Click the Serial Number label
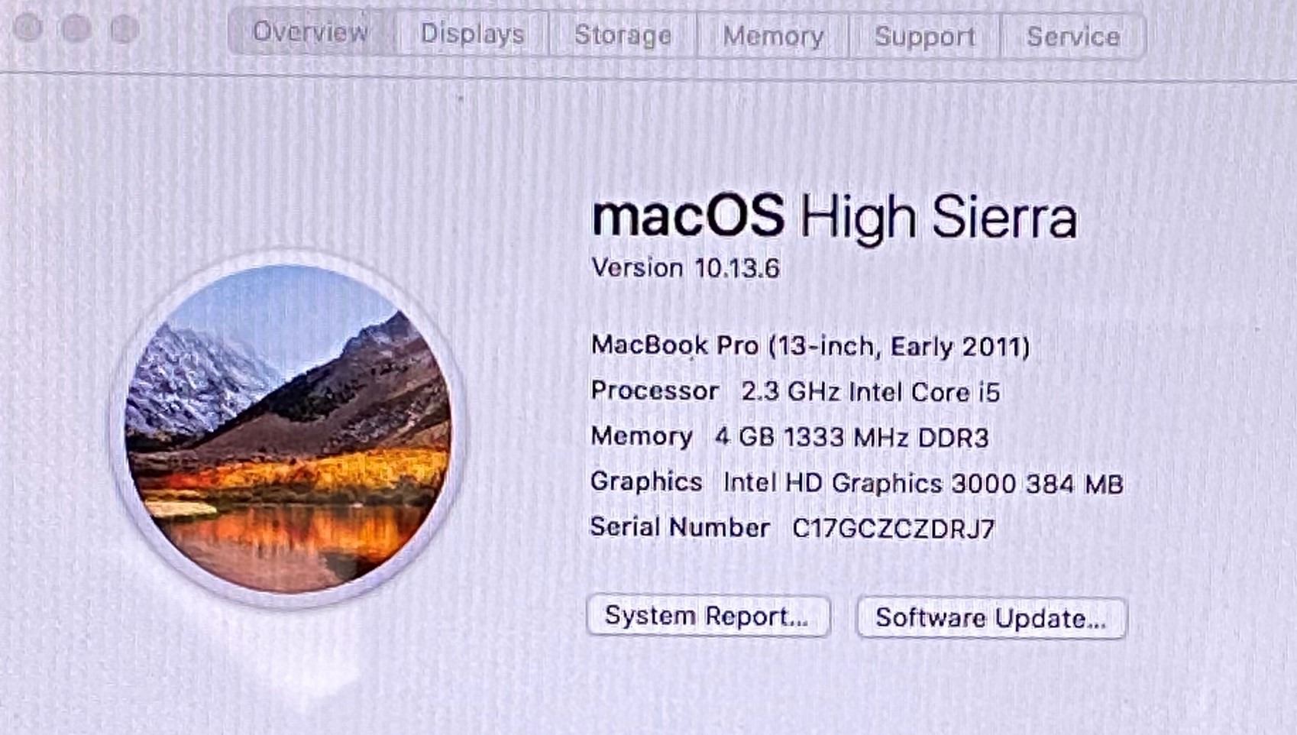The width and height of the screenshot is (1297, 735). [680, 527]
